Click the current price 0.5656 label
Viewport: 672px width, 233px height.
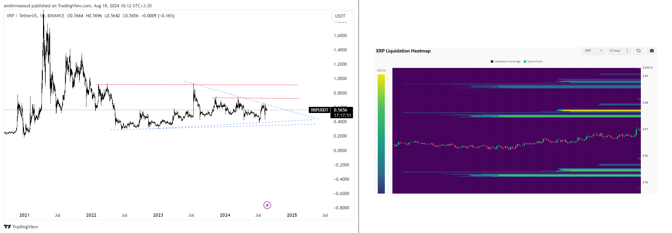(341, 110)
